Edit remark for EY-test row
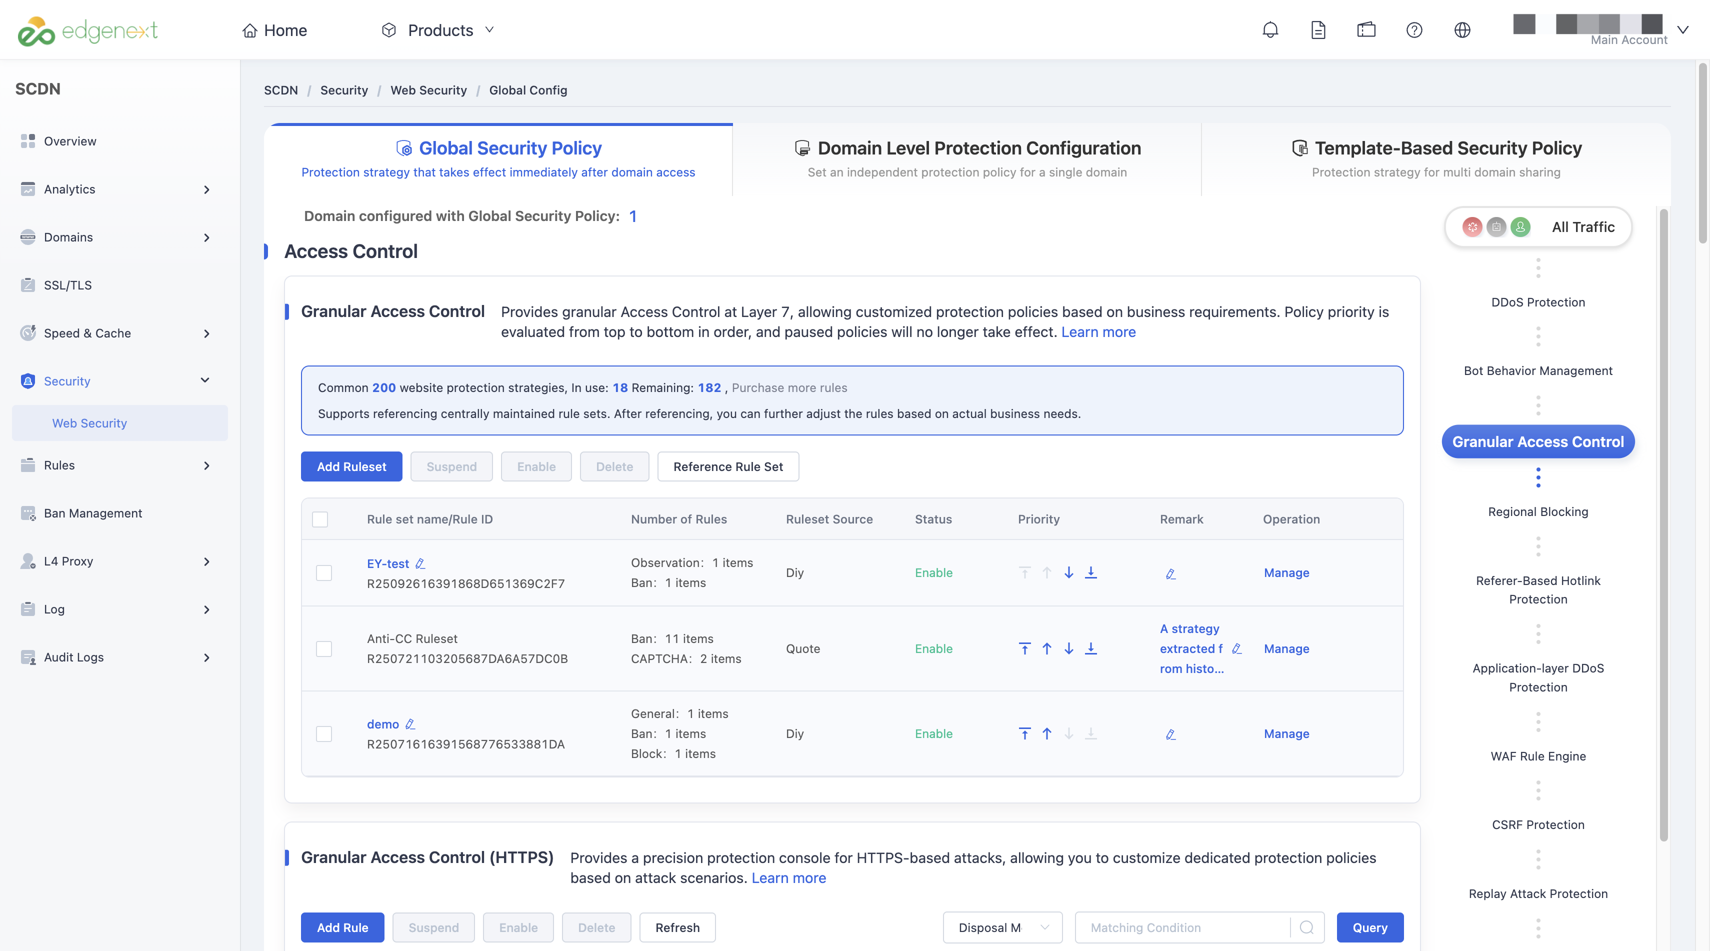1710x951 pixels. click(x=1170, y=573)
